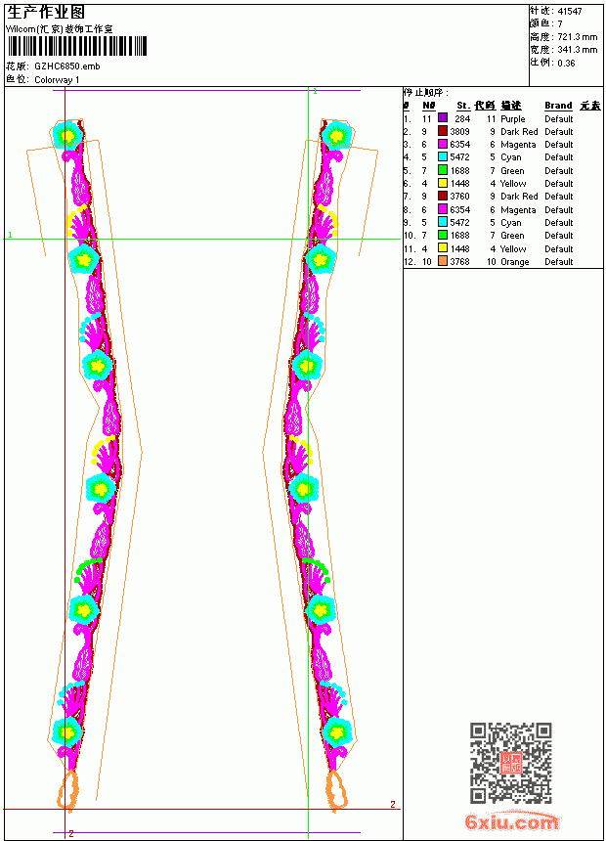This screenshot has width=606, height=841.
Task: Click the Colorway 1 label
Action: tap(57, 80)
